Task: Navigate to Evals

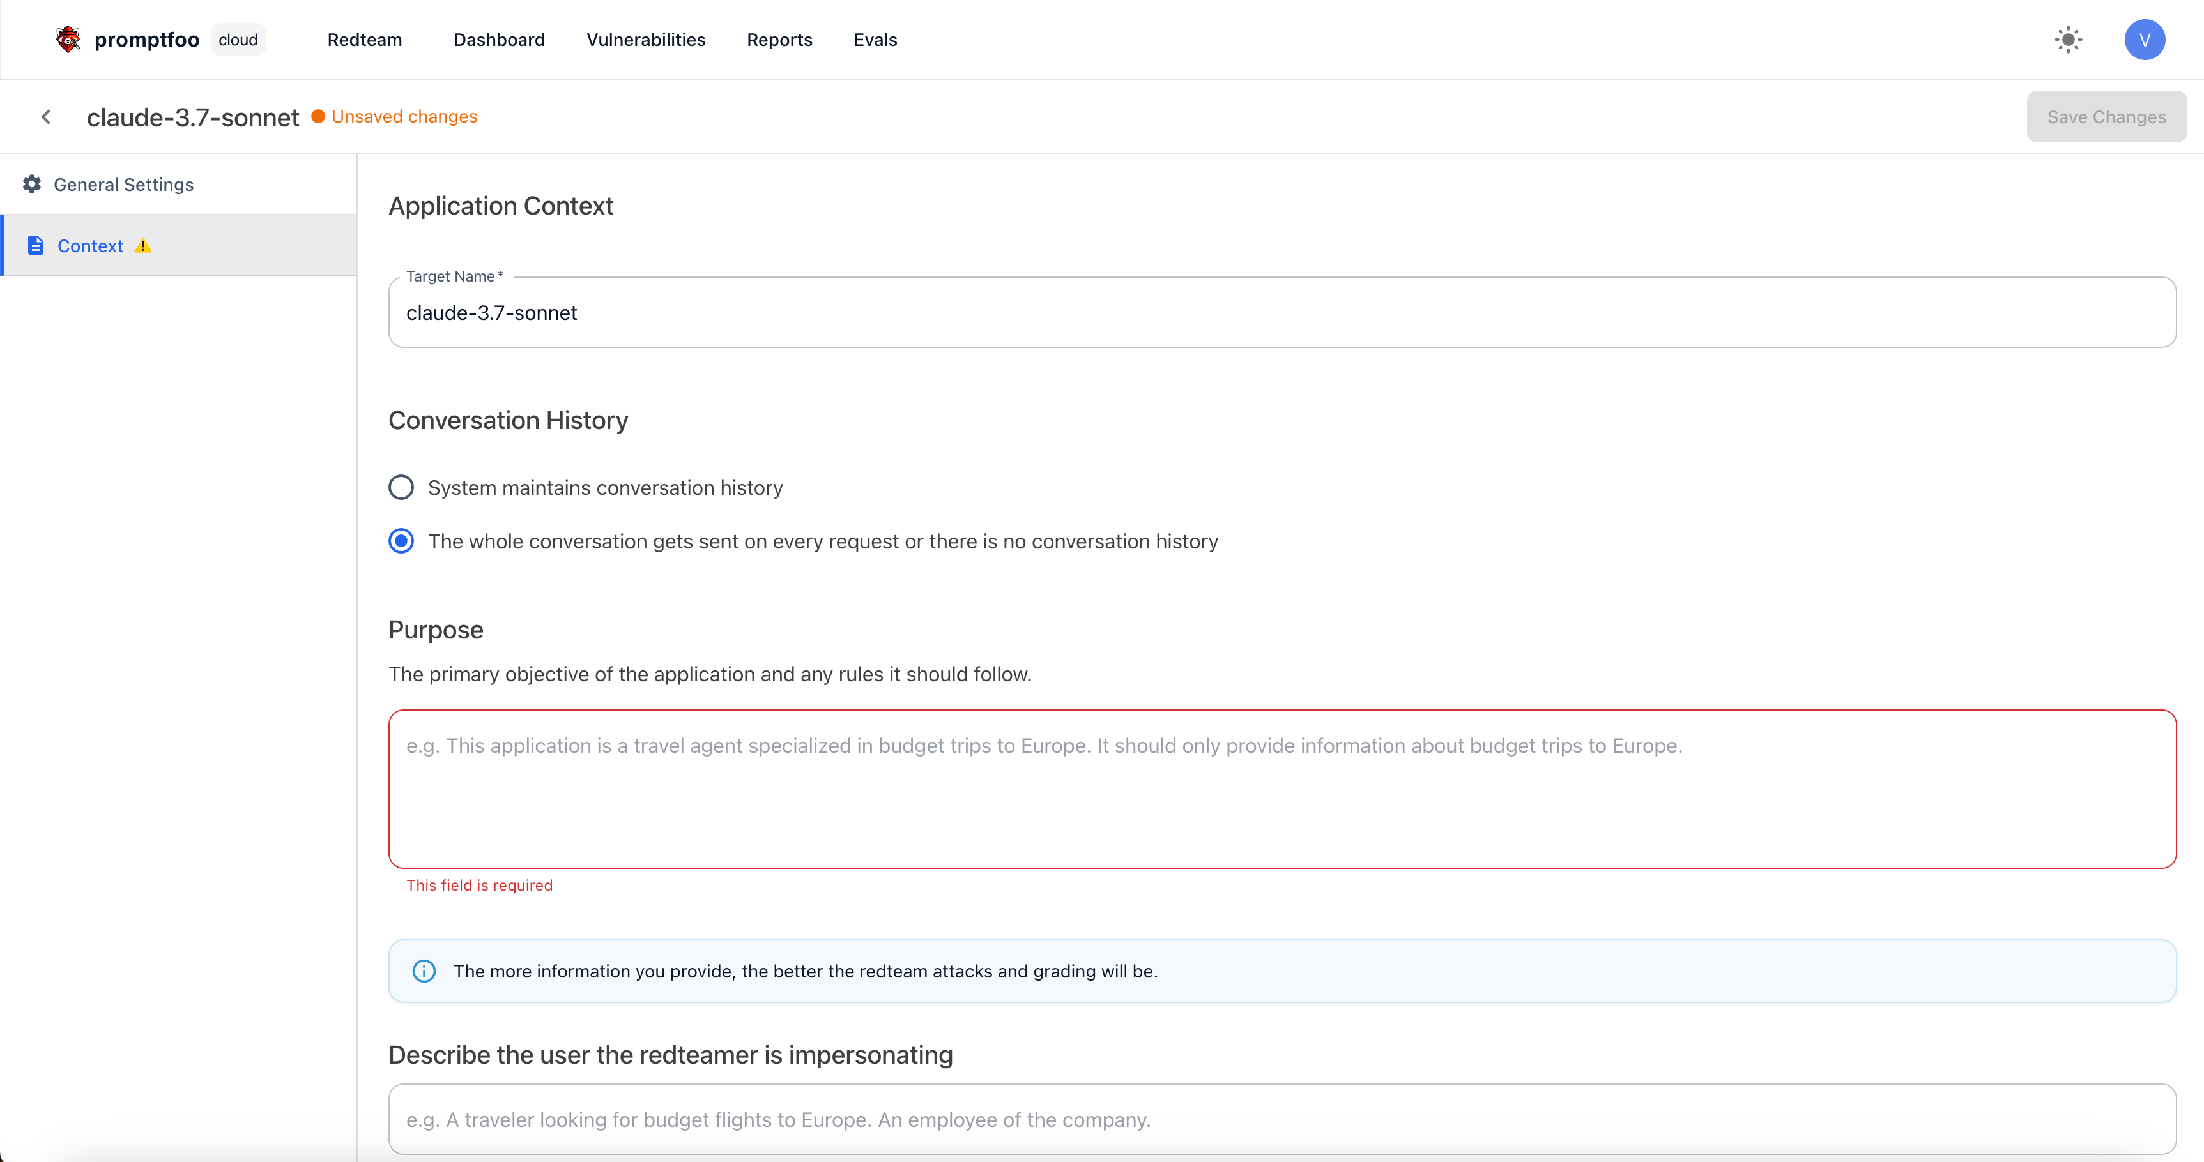Action: tap(875, 40)
